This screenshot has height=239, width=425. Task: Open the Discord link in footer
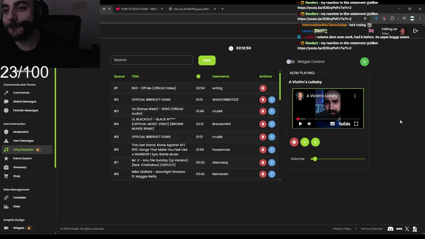tap(390, 229)
